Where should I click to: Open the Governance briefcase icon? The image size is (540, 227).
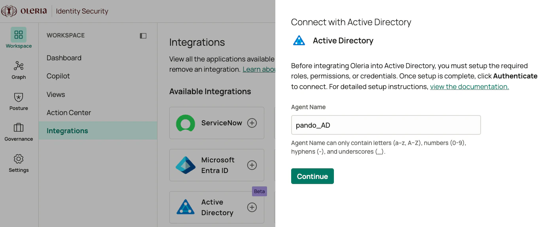[19, 128]
